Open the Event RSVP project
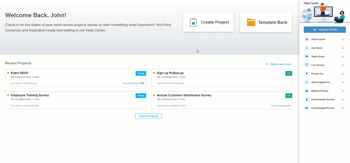 (x=19, y=73)
